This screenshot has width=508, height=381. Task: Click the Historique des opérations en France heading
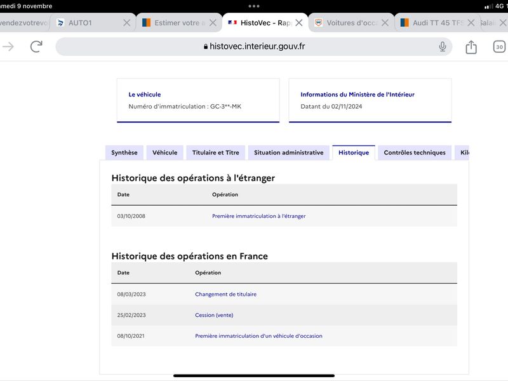pyautogui.click(x=189, y=256)
